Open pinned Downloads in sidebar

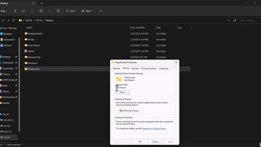(8, 62)
